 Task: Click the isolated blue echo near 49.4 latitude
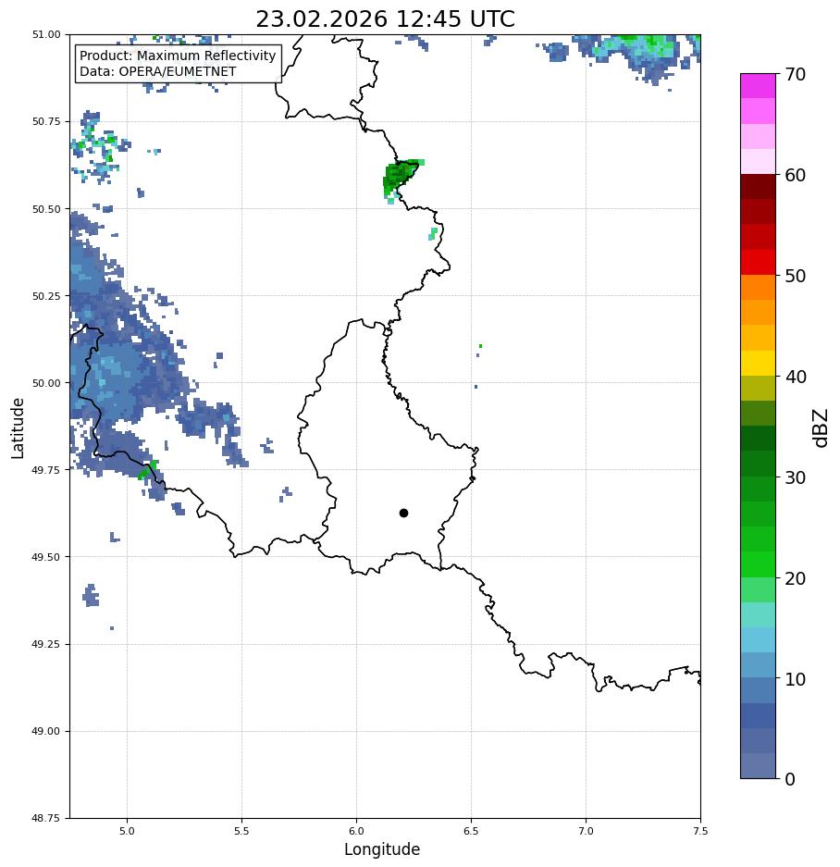[x=91, y=596]
